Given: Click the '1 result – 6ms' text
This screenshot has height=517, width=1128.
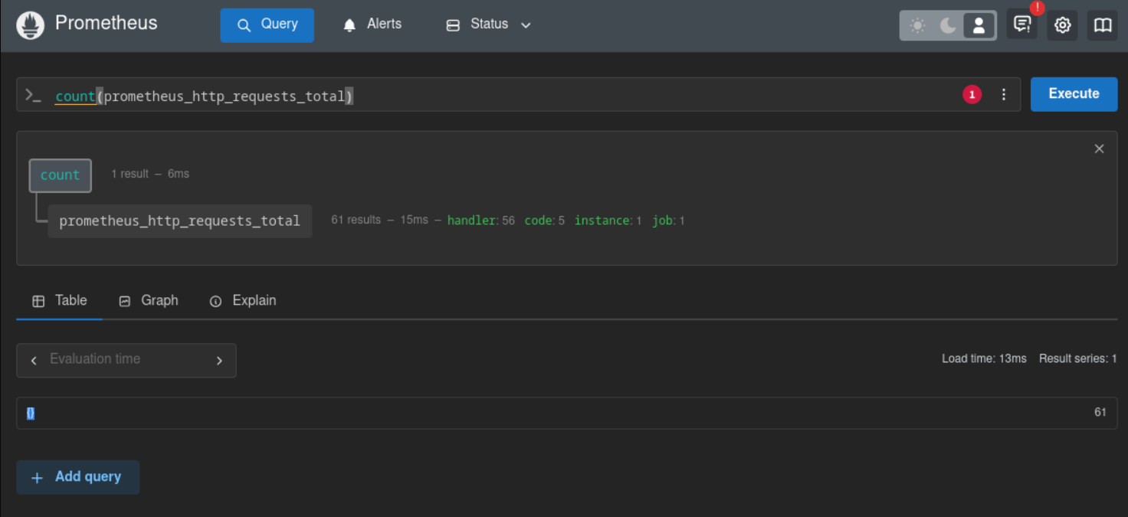Looking at the screenshot, I should pyautogui.click(x=150, y=174).
